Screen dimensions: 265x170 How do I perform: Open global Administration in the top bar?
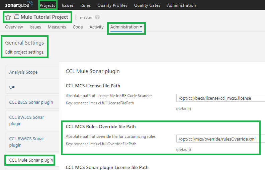click(x=181, y=5)
